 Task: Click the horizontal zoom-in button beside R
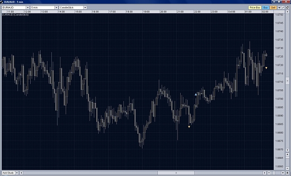283,173
